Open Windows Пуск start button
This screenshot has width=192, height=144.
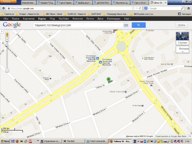click(x=5, y=141)
